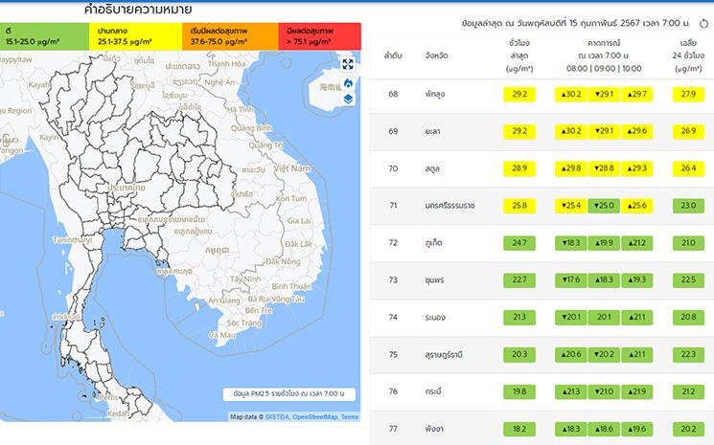Click the ▼18.3 forecast cell for ภูเก็ต
The height and width of the screenshot is (445, 714).
tap(571, 243)
